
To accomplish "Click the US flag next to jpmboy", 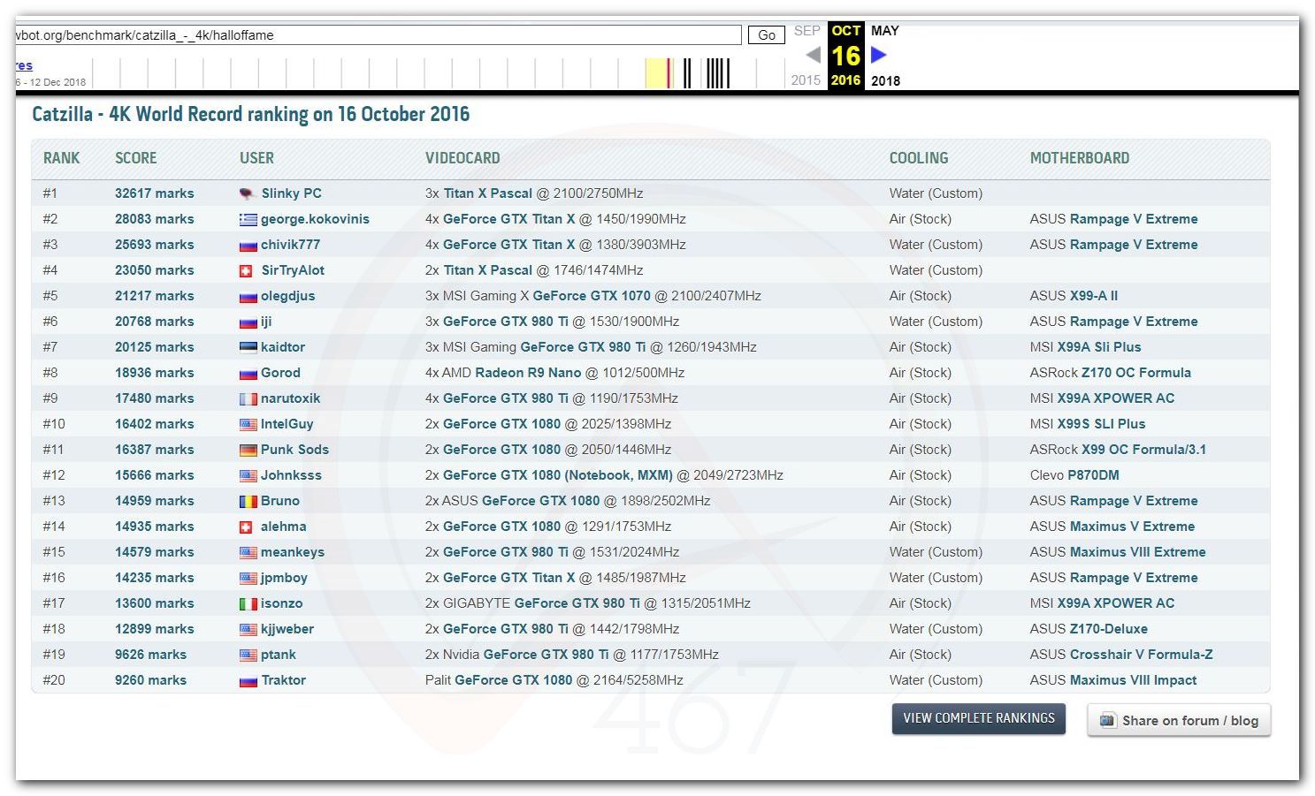I will tap(248, 578).
